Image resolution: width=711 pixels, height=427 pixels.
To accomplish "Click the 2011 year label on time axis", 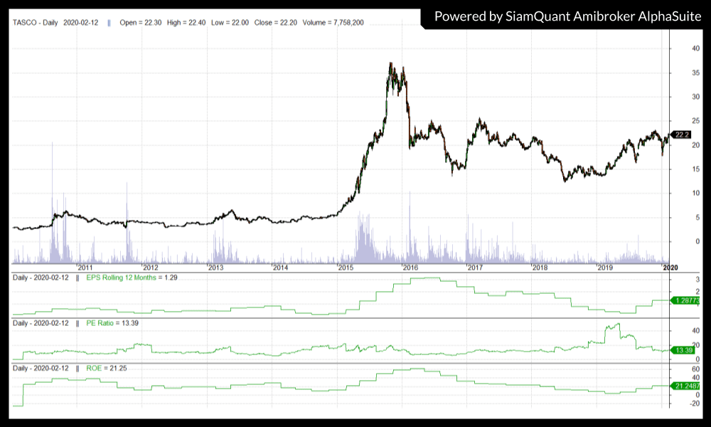I will (87, 268).
